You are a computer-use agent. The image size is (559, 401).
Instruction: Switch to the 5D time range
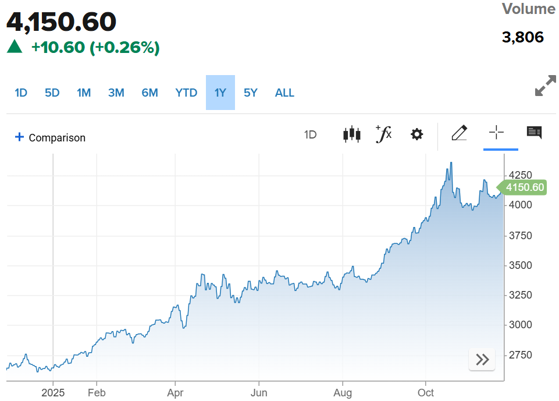[x=52, y=93]
